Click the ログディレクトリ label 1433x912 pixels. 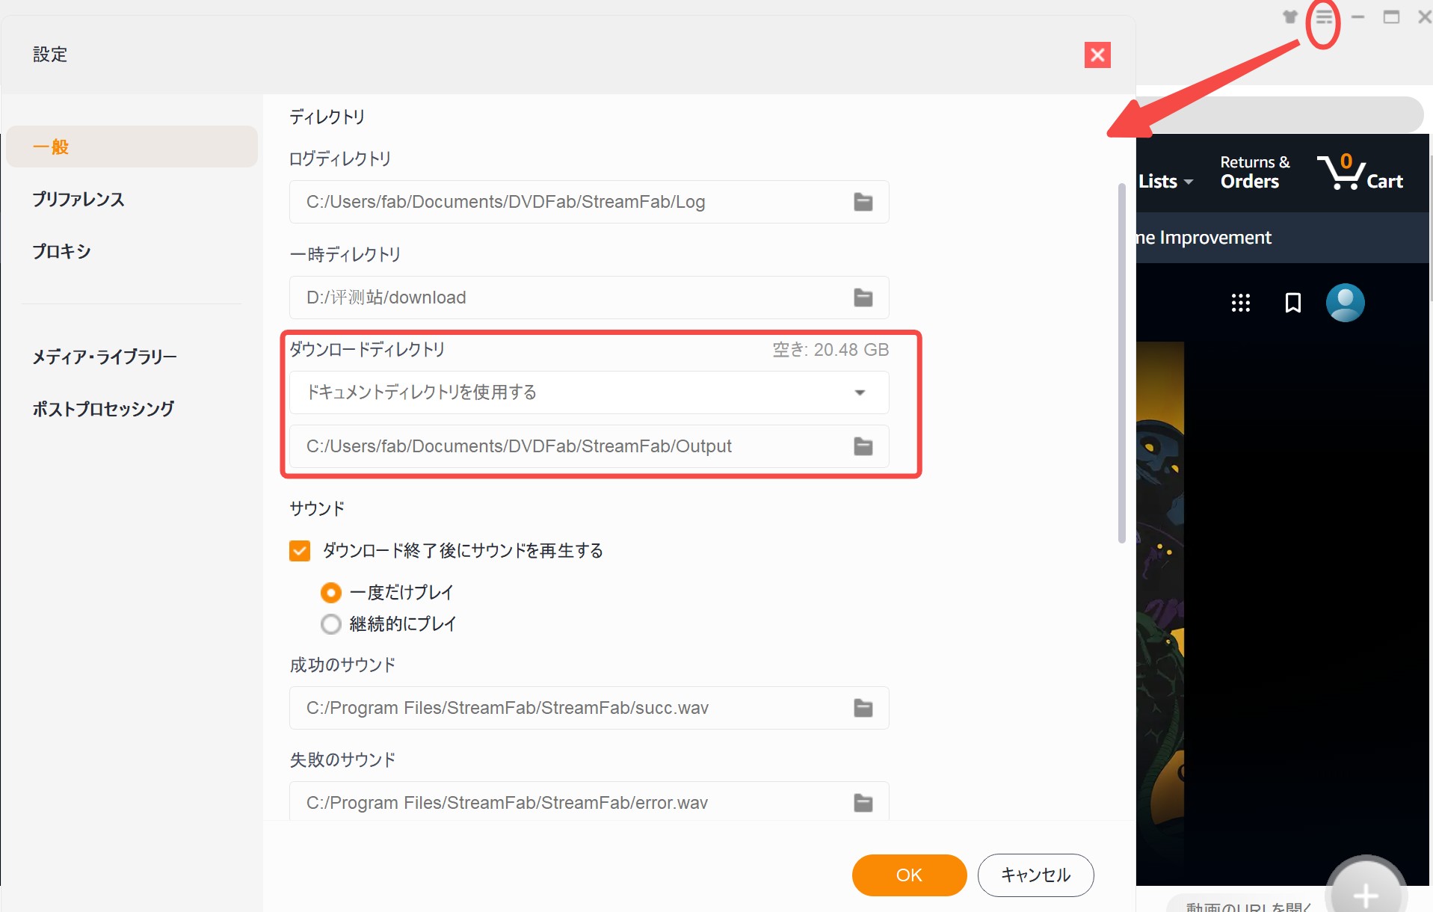point(340,158)
